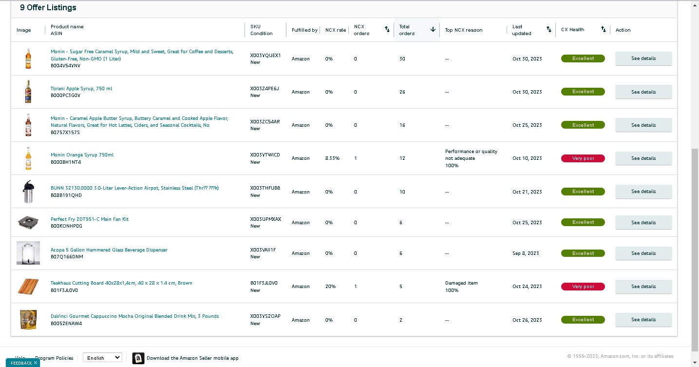The width and height of the screenshot is (699, 367).
Task: See details for the BUNN Lever-Action Airpot
Action: coord(643,192)
